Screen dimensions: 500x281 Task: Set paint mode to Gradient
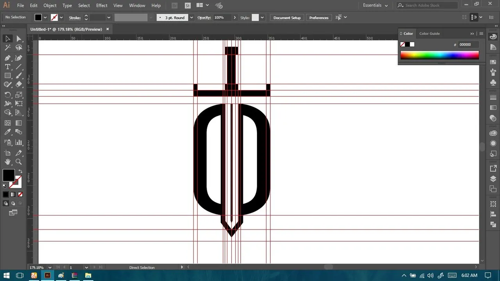coord(13,194)
